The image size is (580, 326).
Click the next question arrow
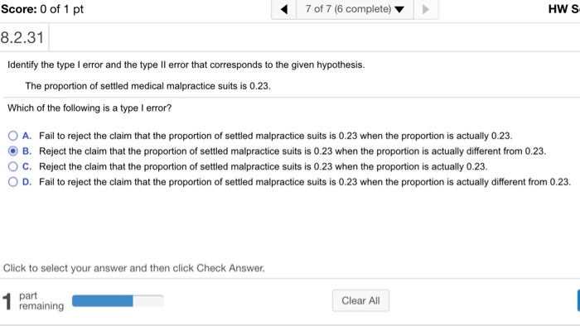pos(426,9)
